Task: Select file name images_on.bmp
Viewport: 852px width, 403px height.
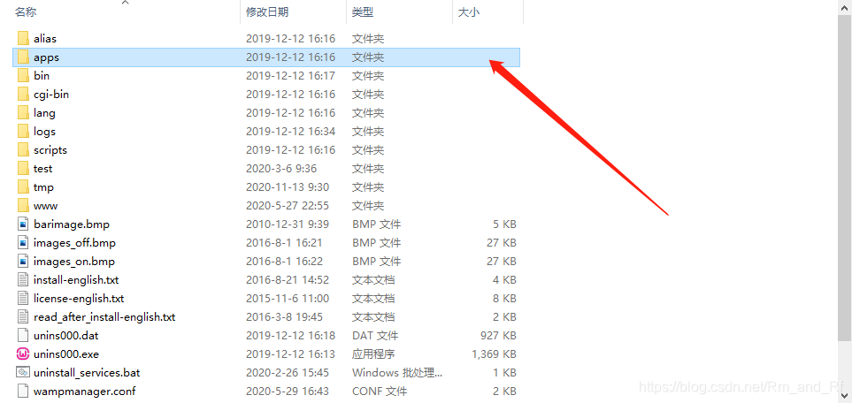Action: point(74,262)
